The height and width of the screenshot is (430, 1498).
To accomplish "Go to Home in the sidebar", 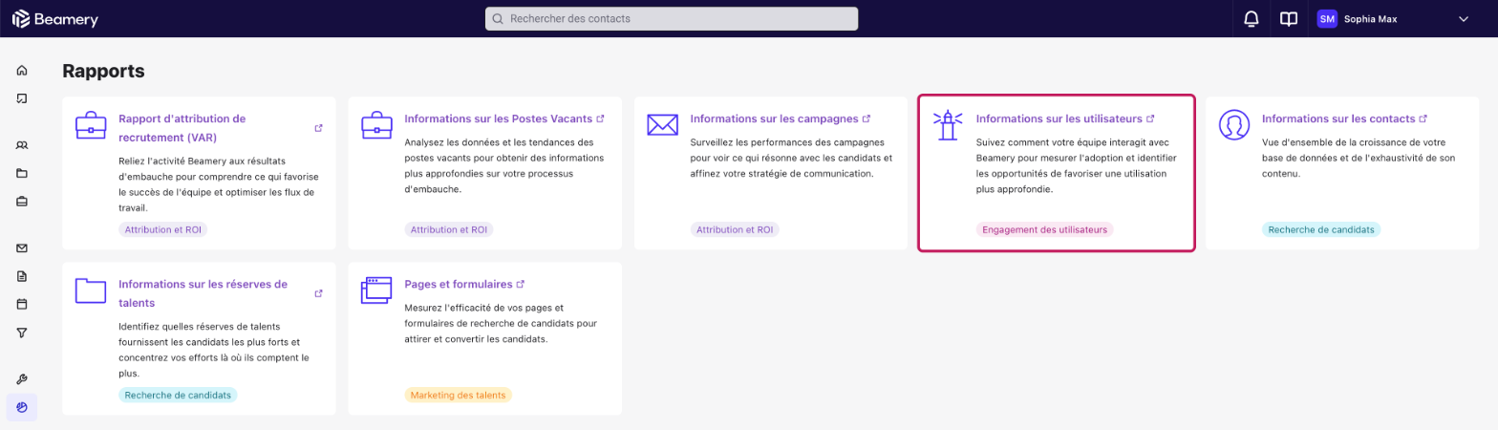I will pos(22,70).
